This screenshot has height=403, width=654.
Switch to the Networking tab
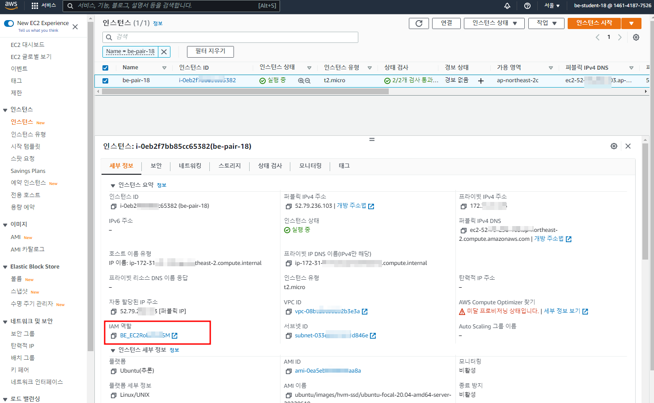(190, 166)
